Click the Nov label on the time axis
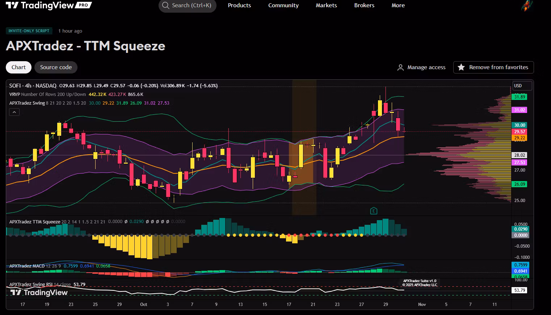 click(x=422, y=304)
